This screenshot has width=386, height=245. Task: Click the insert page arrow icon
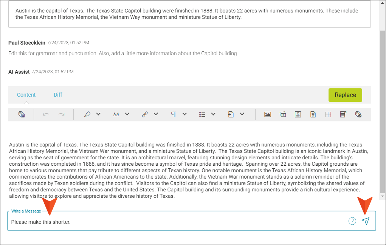tap(231, 114)
